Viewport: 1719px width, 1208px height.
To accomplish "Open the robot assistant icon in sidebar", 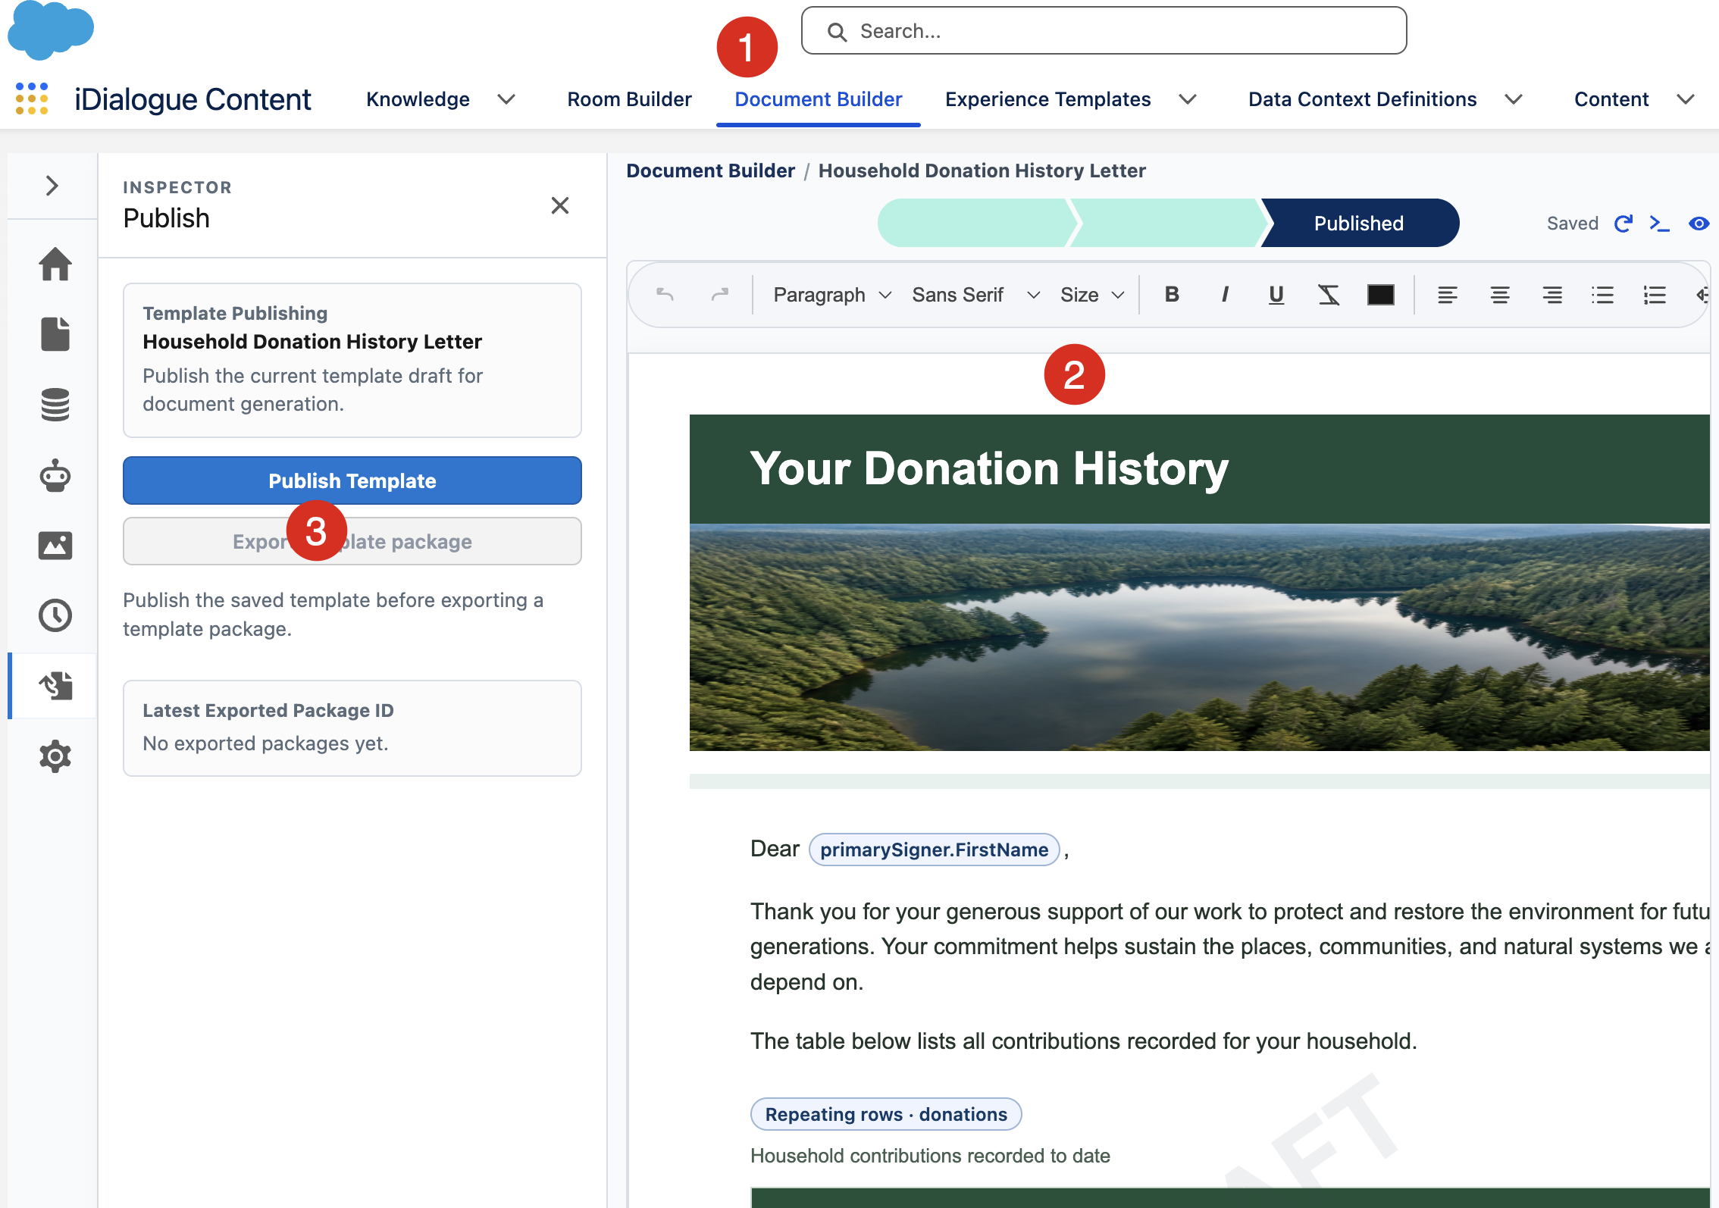I will point(55,475).
